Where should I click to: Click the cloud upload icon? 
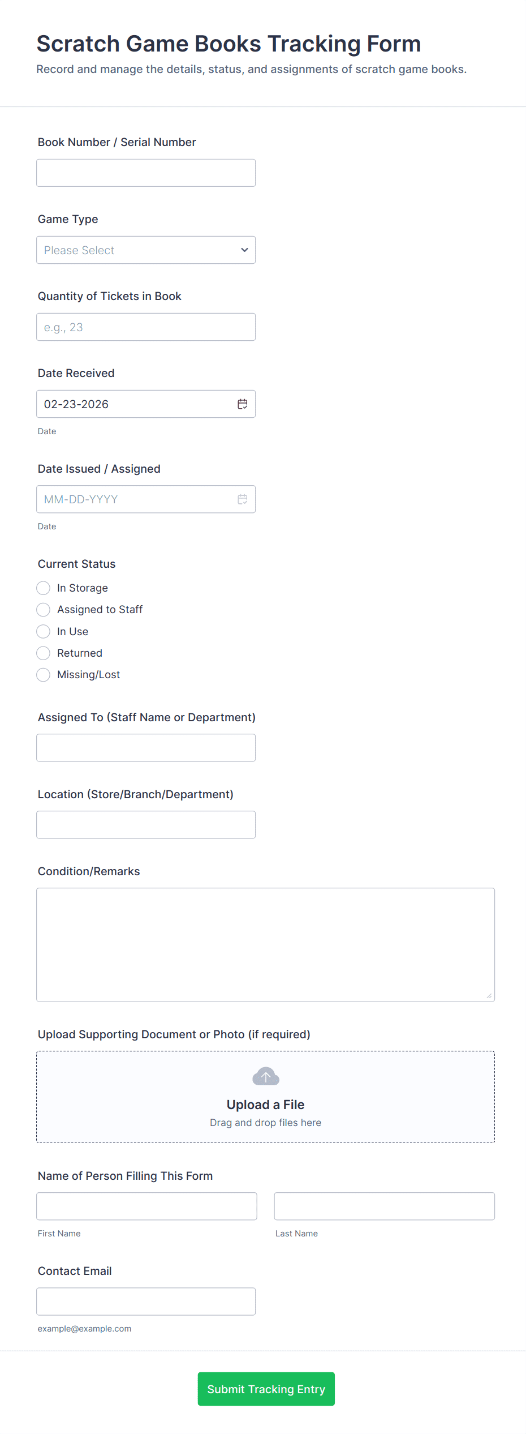(265, 1076)
